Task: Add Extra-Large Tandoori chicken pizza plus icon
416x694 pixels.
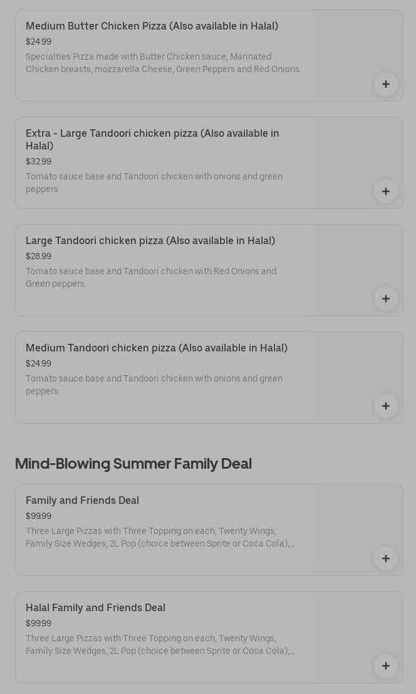Action: coord(385,191)
